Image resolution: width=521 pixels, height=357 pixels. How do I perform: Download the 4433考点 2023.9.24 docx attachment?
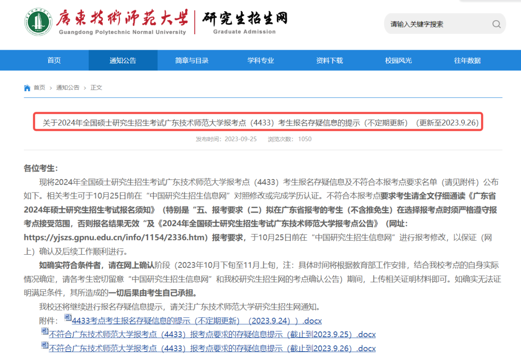pyautogui.click(x=197, y=321)
